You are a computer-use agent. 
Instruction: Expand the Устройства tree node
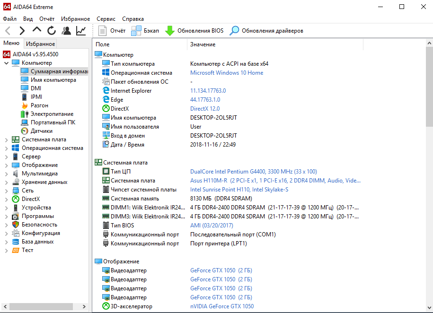click(6, 208)
